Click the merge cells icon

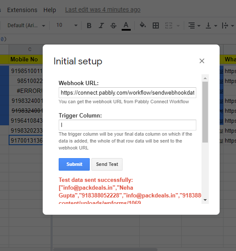[x=169, y=25]
